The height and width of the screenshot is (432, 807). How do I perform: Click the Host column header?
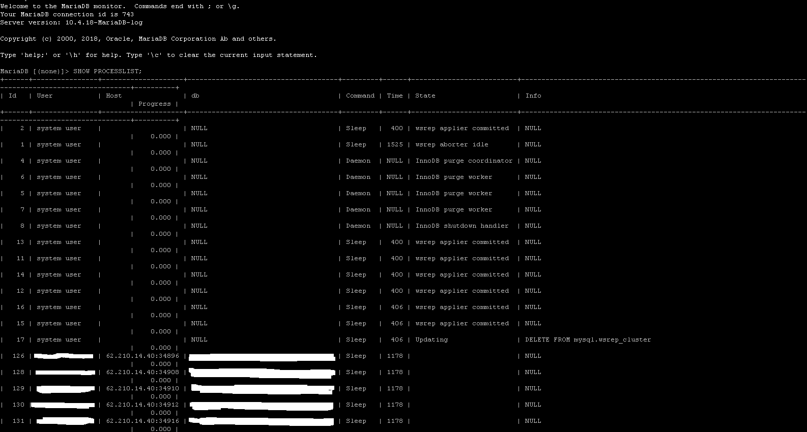pos(114,96)
